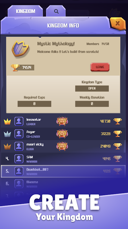Select the Deadshot_007 member row
Image resolution: width=128 pixels, height=229 pixels.
(x=63, y=171)
